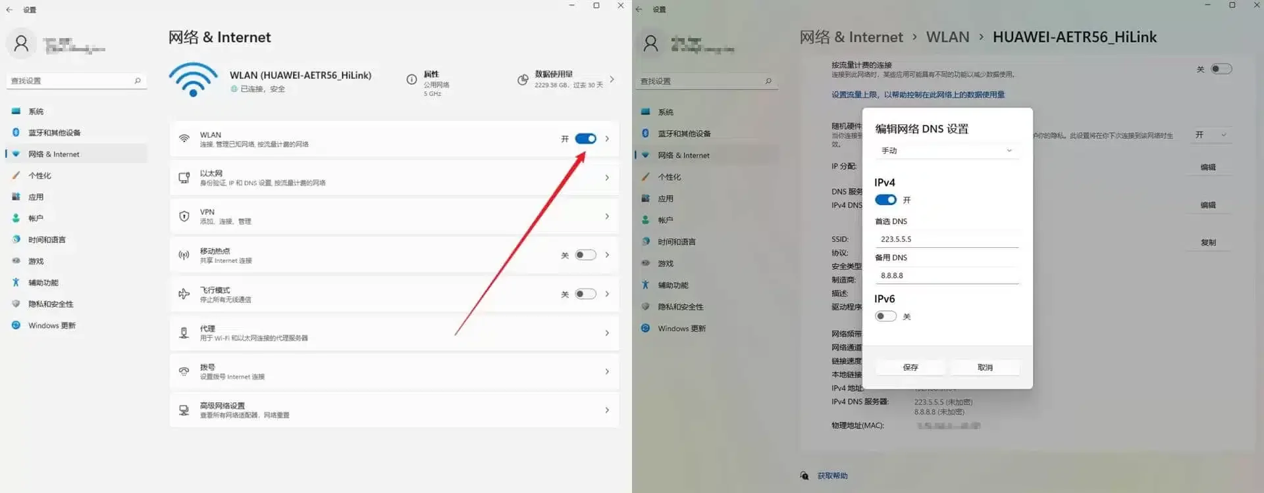Click the WLAN breadcrumb in the right window

(x=947, y=37)
